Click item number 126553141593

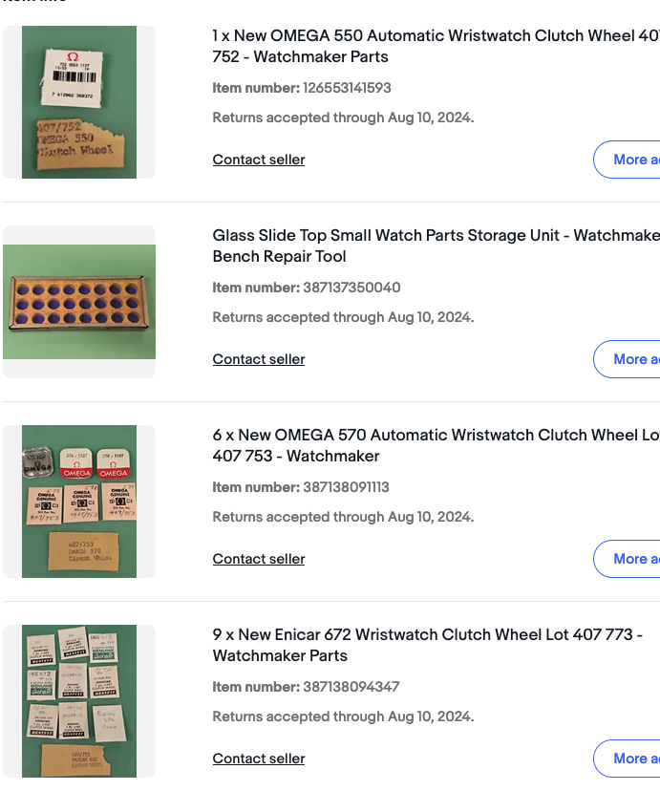pyautogui.click(x=347, y=88)
